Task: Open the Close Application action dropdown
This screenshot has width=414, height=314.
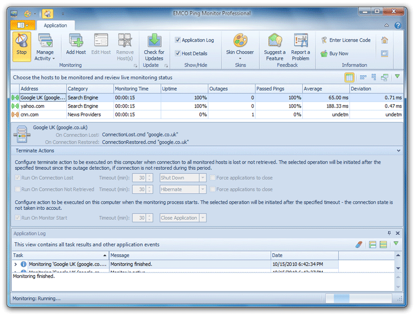Action: (203, 218)
